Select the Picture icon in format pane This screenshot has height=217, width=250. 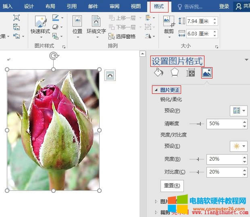point(206,72)
